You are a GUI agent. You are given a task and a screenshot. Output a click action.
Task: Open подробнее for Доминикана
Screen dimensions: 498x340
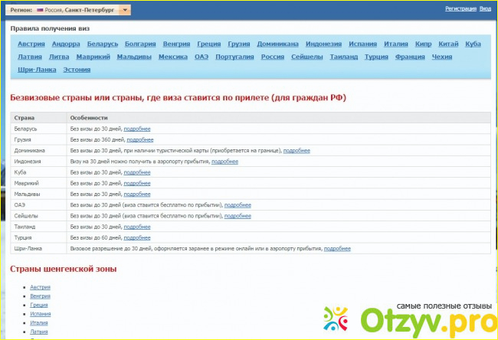[297, 151]
